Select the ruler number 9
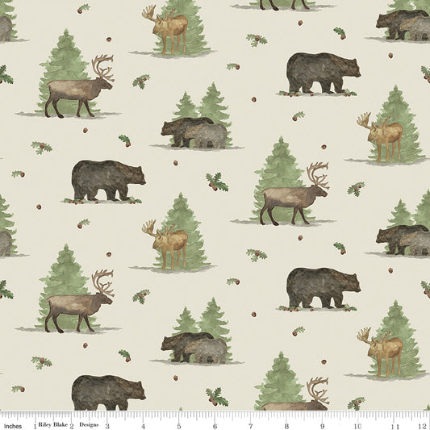Screen dimensions: 430x430 tap(322, 427)
